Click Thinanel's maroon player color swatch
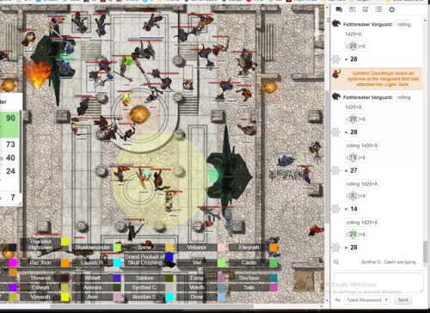 [x=64, y=278]
